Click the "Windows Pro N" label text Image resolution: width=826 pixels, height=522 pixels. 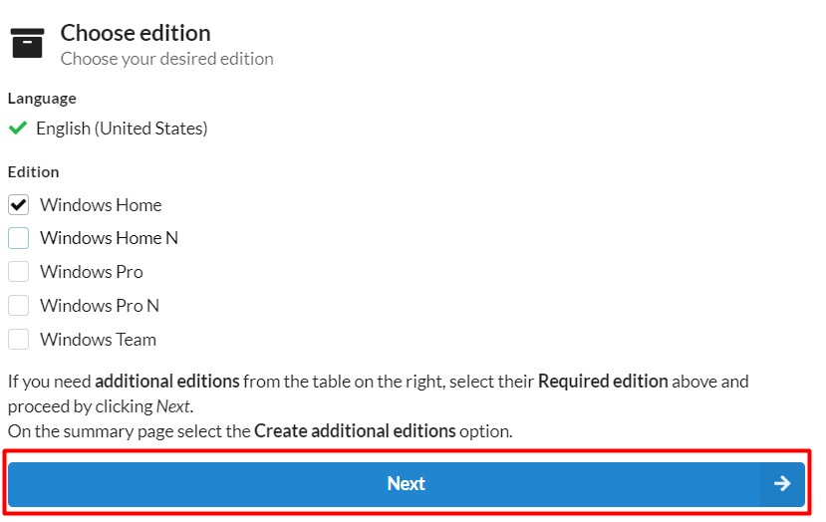[100, 306]
